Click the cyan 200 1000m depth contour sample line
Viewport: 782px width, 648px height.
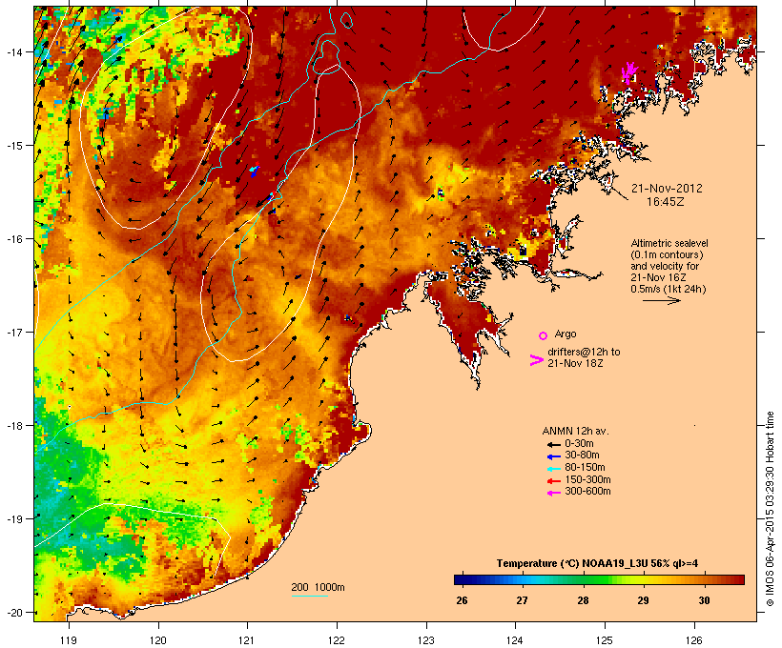pos(310,596)
